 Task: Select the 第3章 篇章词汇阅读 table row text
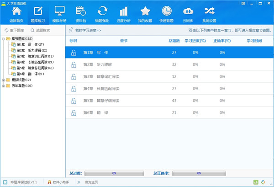pyautogui.click(x=101, y=77)
